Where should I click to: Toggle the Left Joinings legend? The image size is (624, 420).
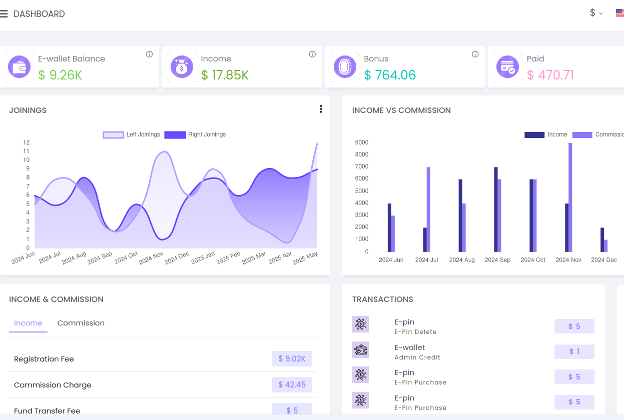[131, 134]
